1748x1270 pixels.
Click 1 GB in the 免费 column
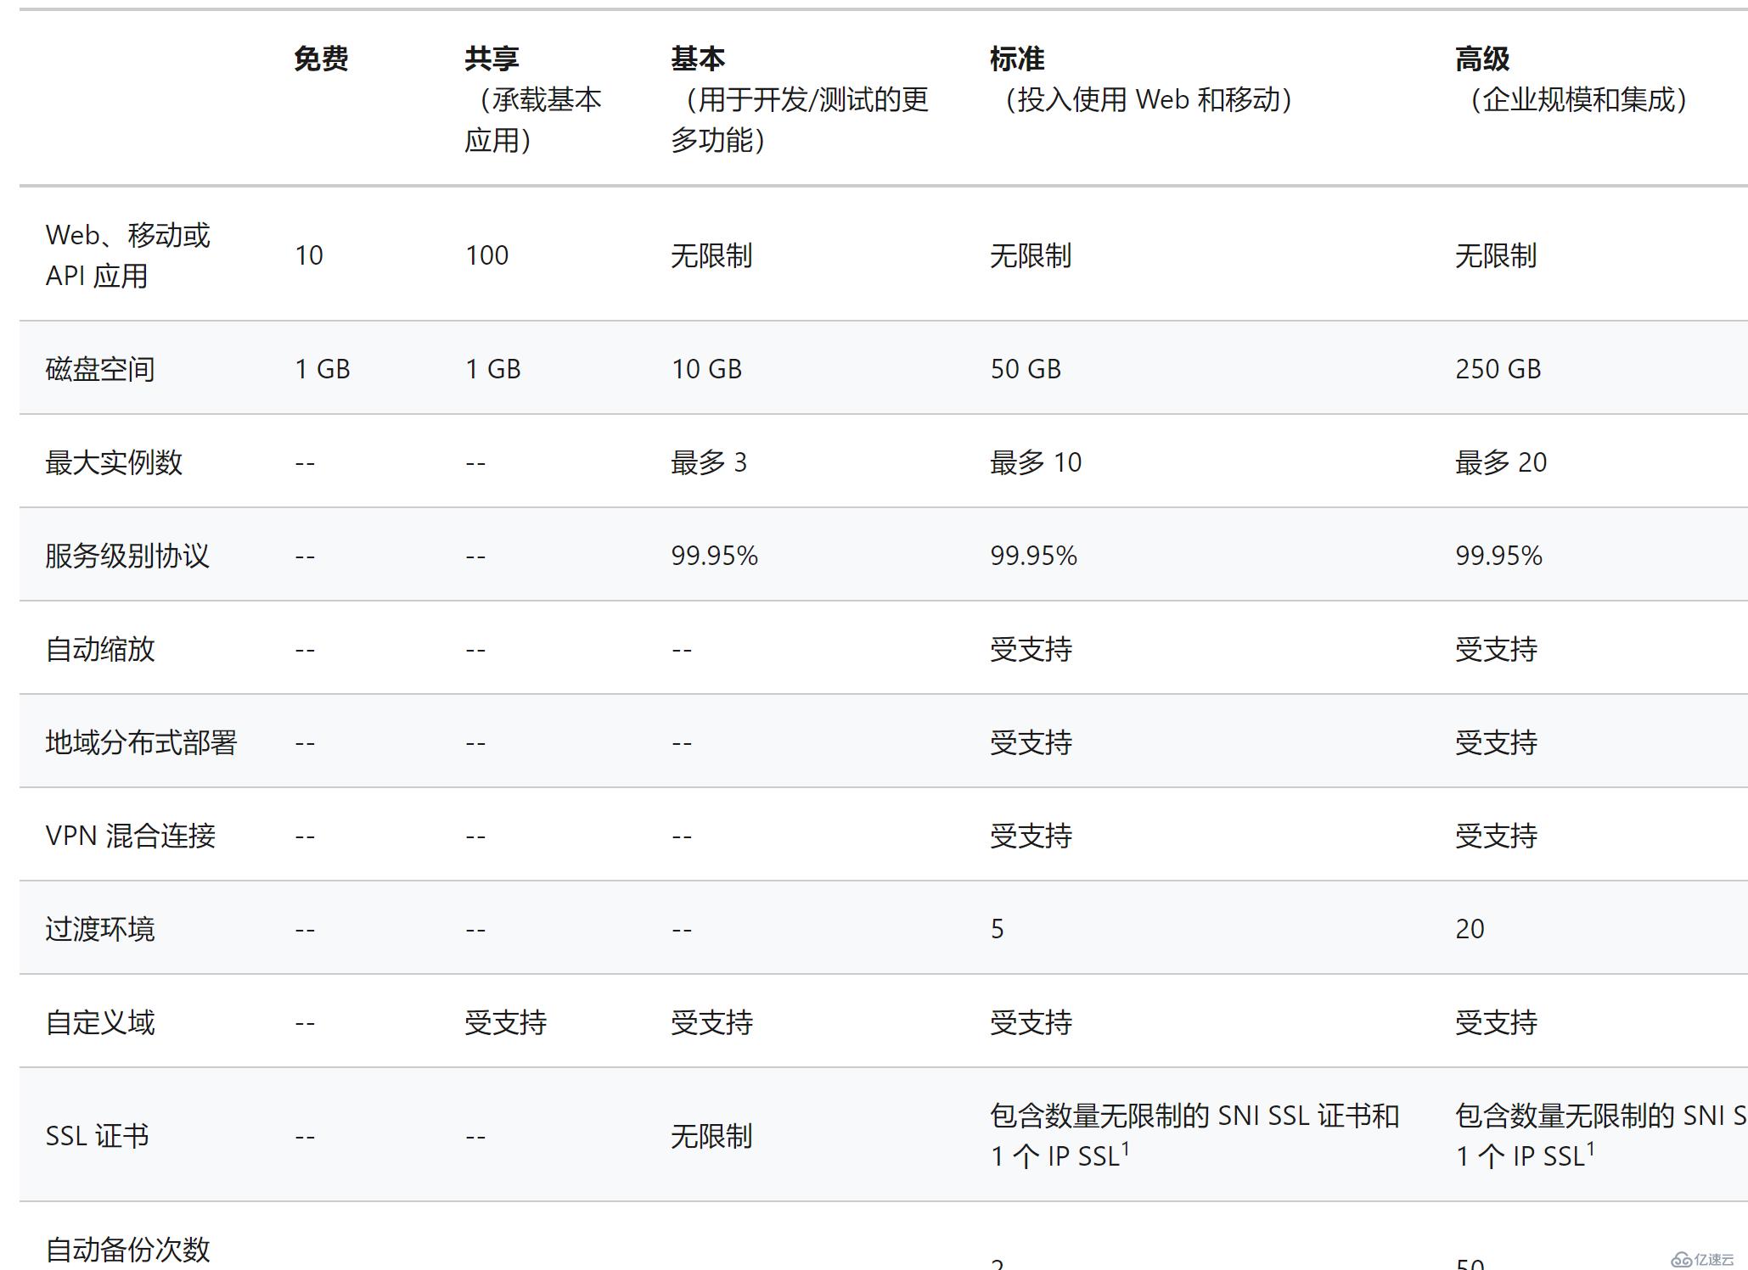pyautogui.click(x=323, y=369)
